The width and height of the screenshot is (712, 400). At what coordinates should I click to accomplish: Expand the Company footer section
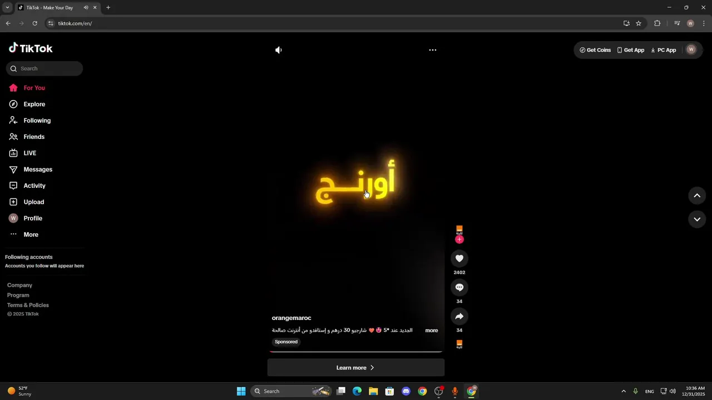[19, 285]
